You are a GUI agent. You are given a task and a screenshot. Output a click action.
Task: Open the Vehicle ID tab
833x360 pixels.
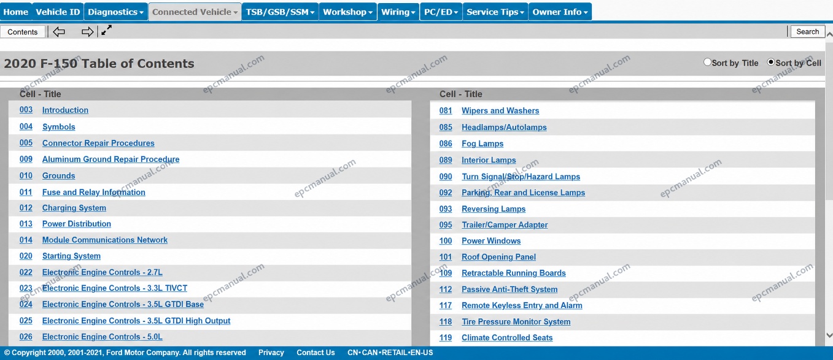point(58,12)
